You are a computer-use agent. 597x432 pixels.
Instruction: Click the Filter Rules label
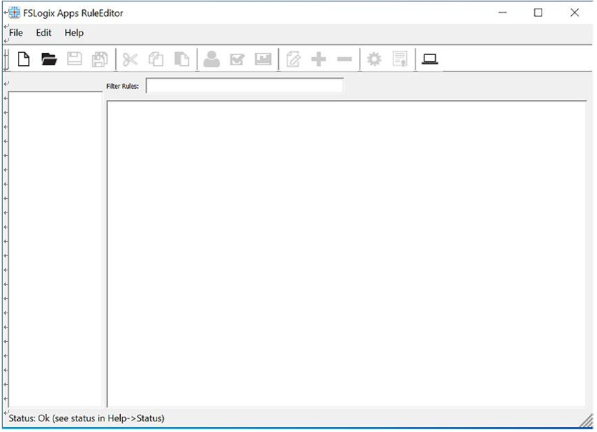(x=122, y=86)
